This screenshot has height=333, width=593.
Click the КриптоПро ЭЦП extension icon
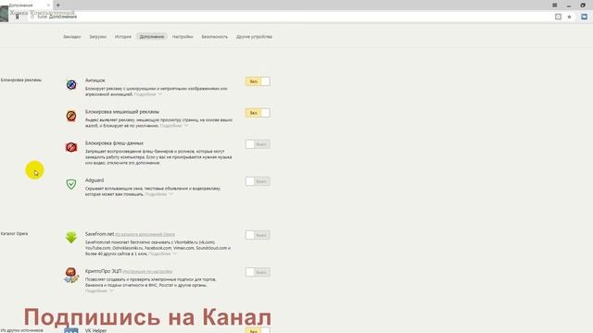coord(71,276)
